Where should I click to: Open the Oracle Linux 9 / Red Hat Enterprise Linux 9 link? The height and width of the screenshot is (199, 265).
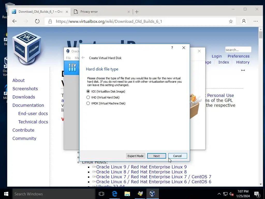pos(141,167)
